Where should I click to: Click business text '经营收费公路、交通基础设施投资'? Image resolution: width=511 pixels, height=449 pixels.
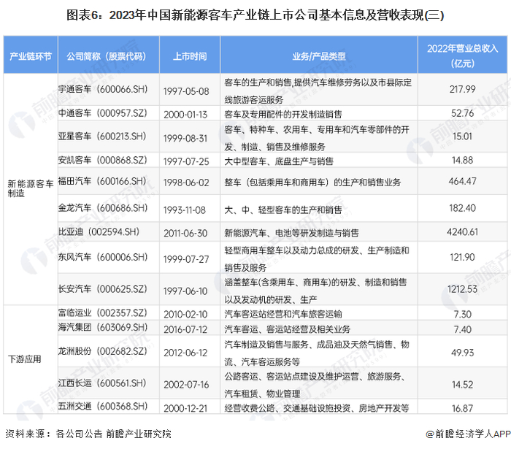tap(288, 408)
